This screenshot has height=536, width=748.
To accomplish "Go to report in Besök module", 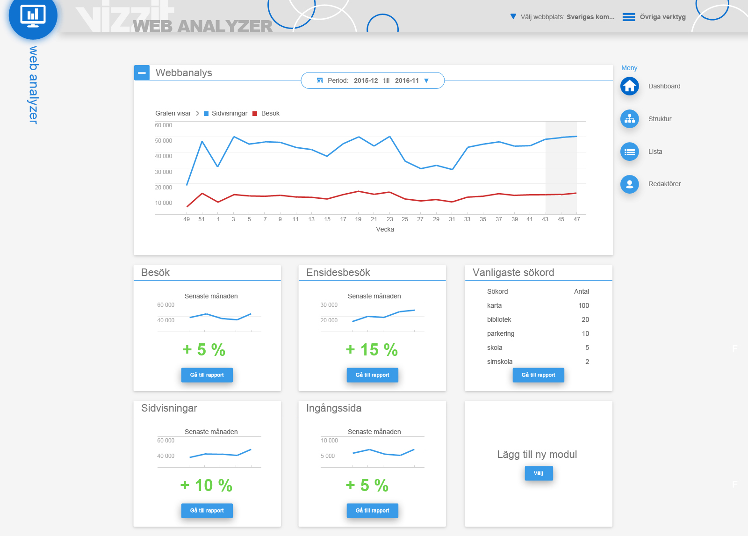I will [x=207, y=375].
